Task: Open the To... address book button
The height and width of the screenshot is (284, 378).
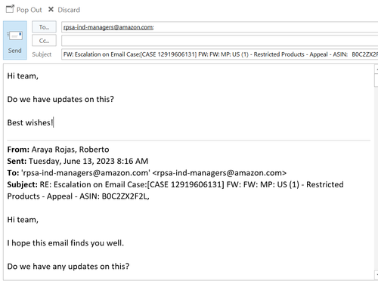Action: (x=44, y=27)
